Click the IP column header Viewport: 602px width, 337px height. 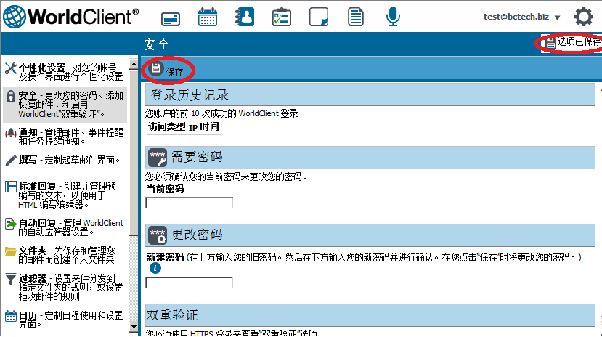click(x=192, y=127)
